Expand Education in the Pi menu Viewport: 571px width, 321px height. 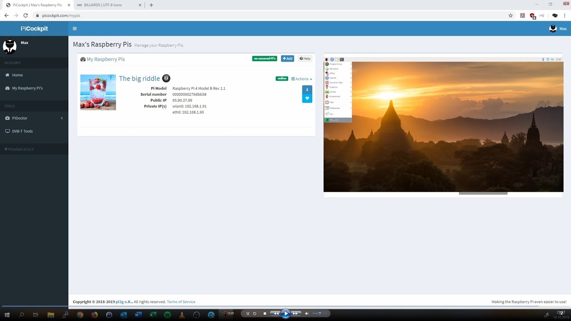coord(338,69)
